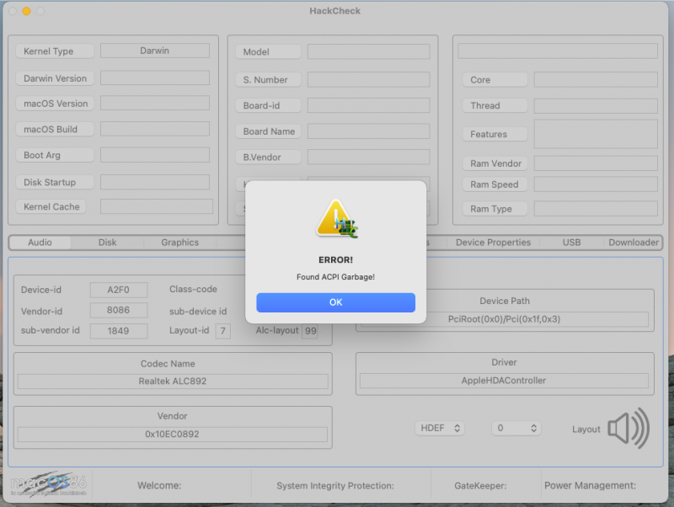The width and height of the screenshot is (674, 507).
Task: Click the S. Number button
Action: coord(268,80)
